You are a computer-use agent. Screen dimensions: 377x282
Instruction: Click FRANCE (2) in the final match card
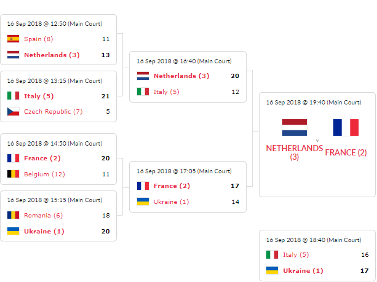click(345, 152)
